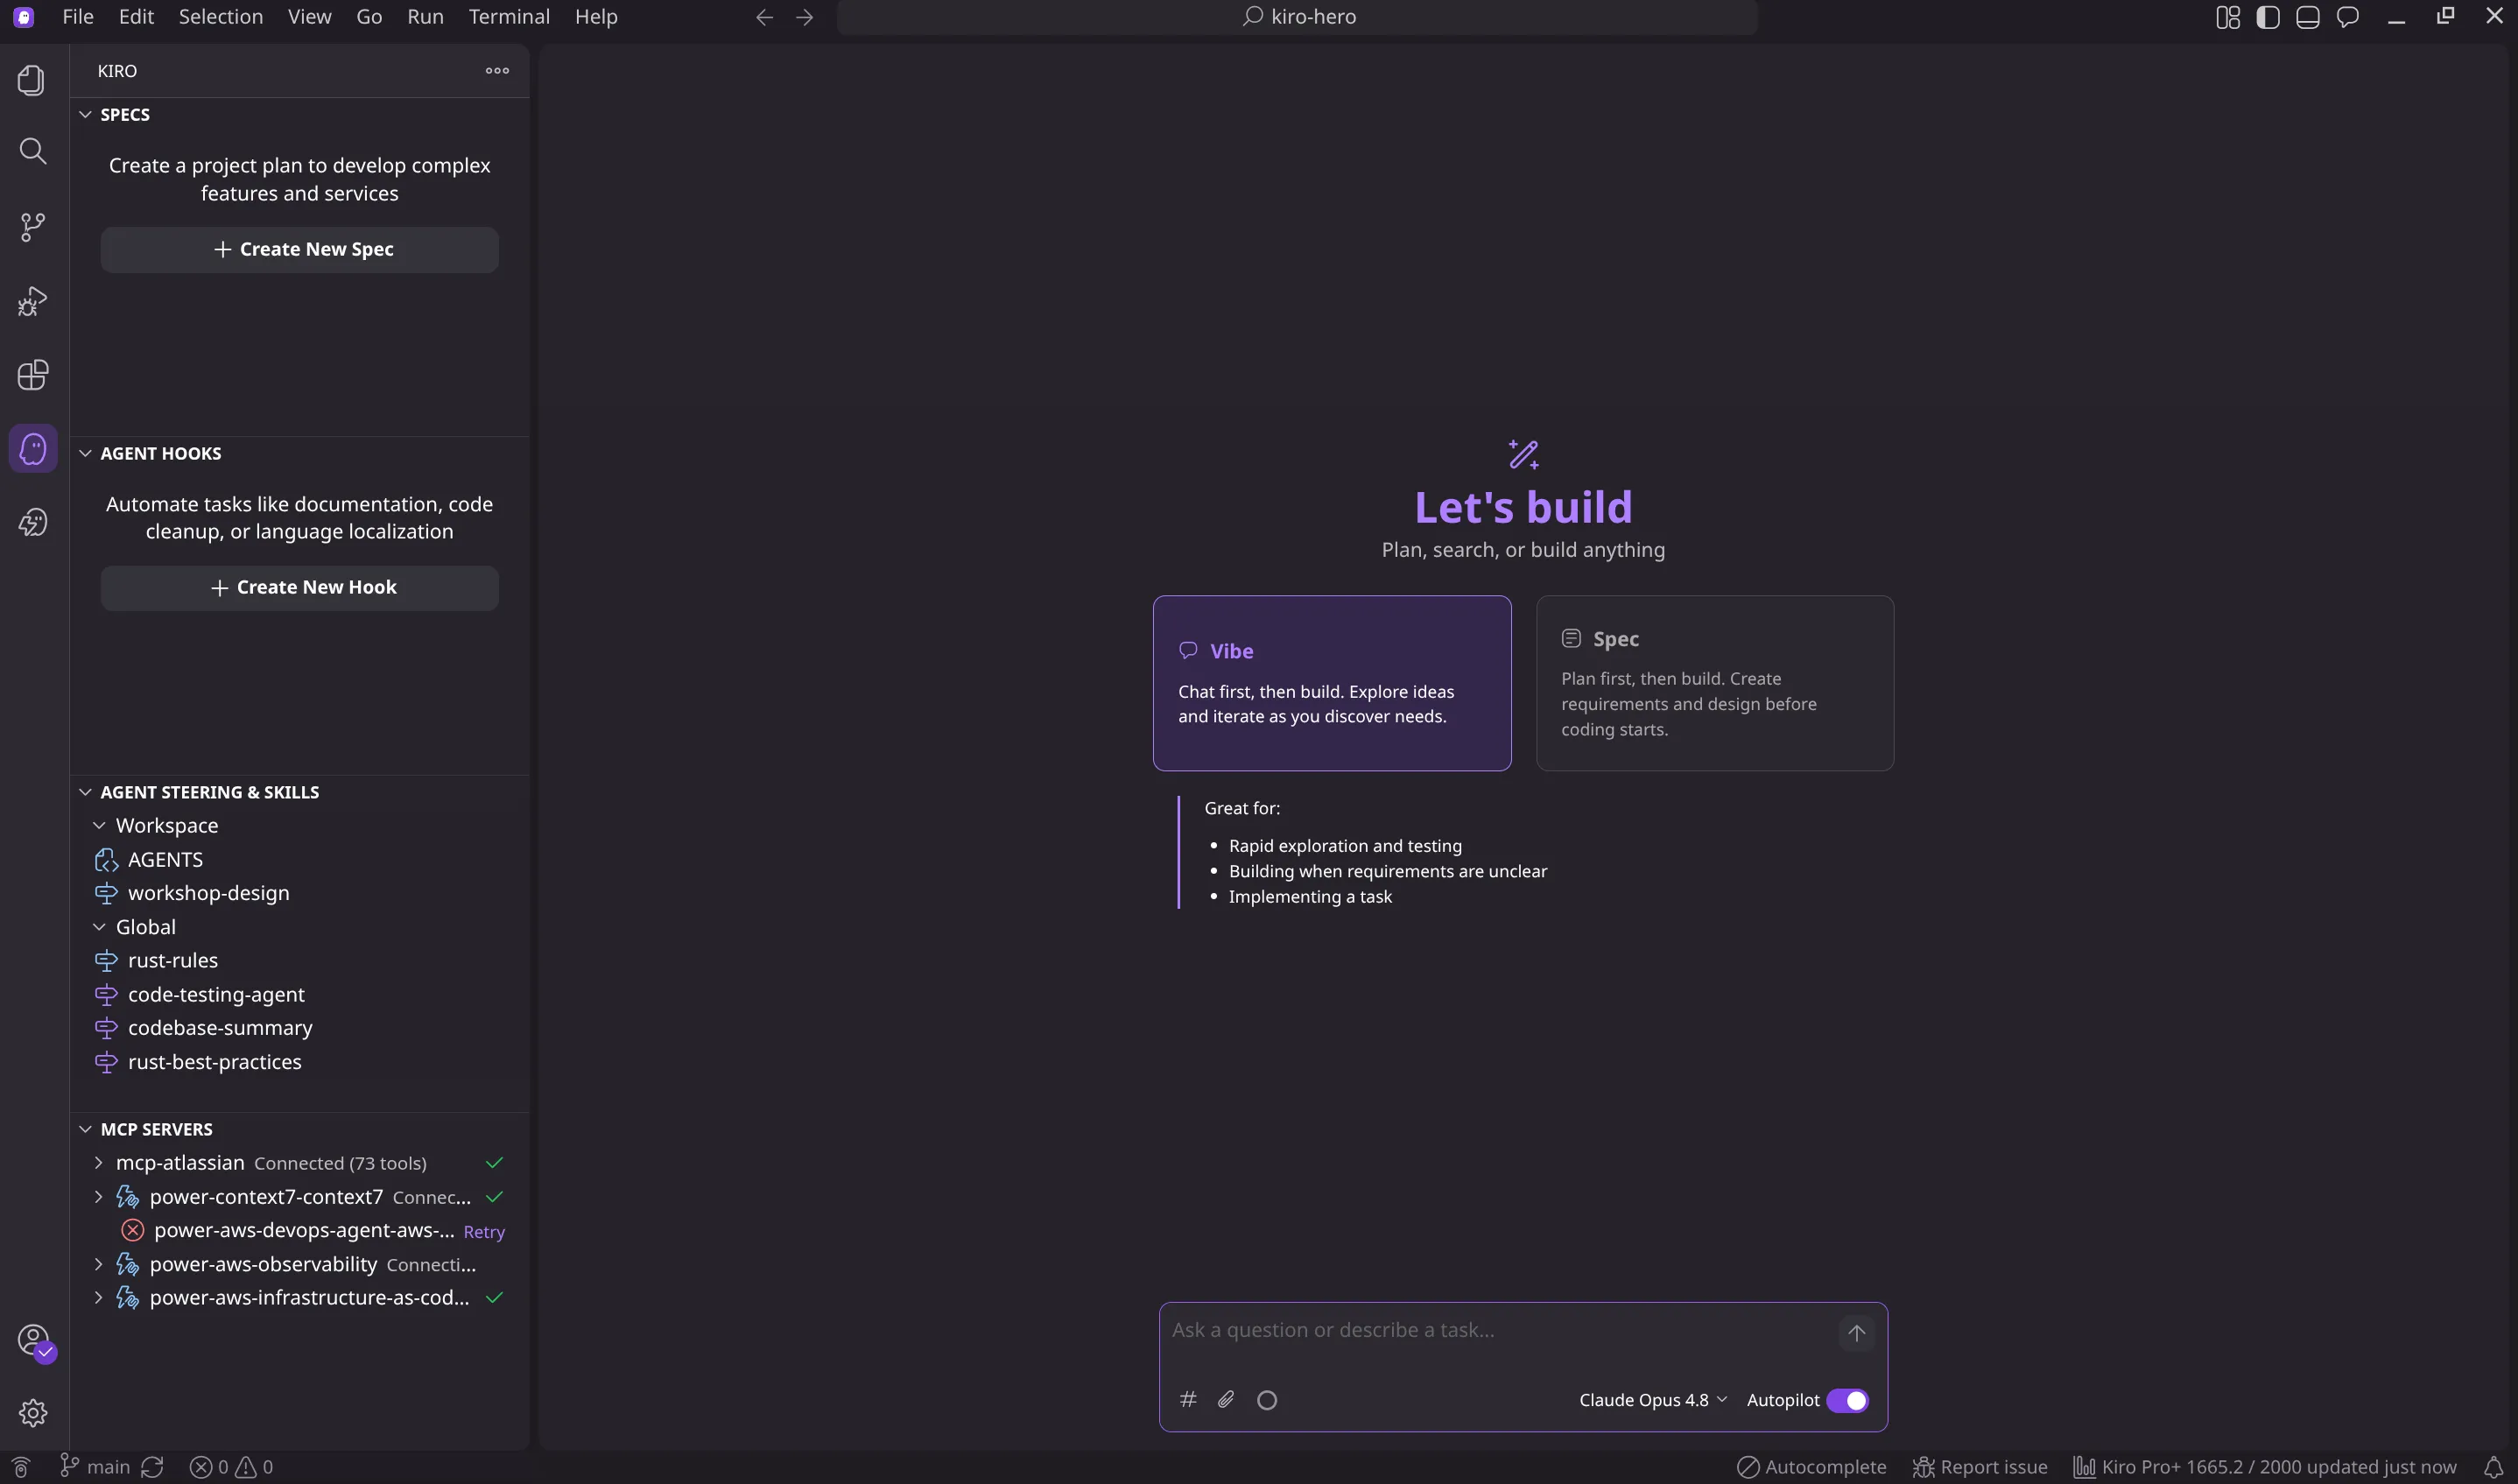Open the Accounts icon in activity bar
This screenshot has height=1484, width=2518.
[x=34, y=1341]
